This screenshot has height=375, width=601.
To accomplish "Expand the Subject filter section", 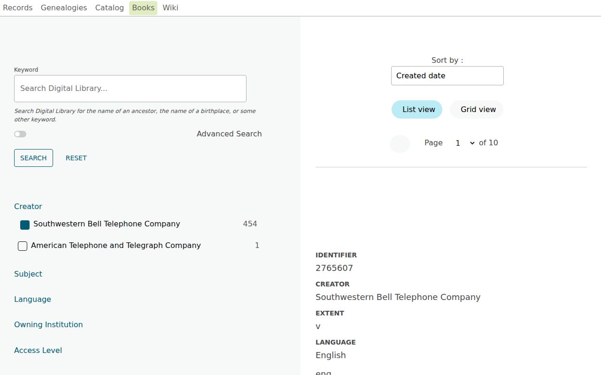I will click(x=28, y=274).
